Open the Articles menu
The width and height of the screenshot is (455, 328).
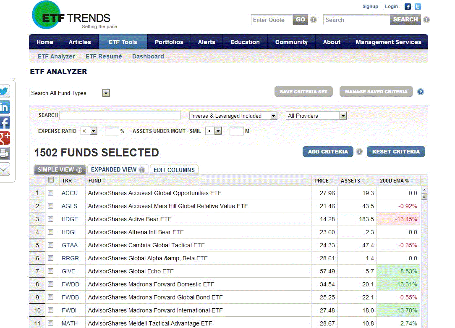tap(80, 42)
